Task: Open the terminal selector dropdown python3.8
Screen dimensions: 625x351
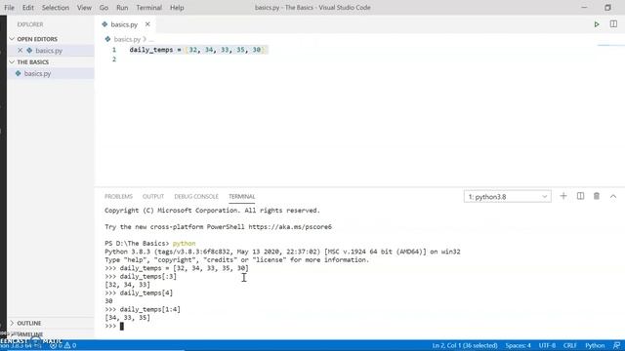Action: pyautogui.click(x=508, y=197)
